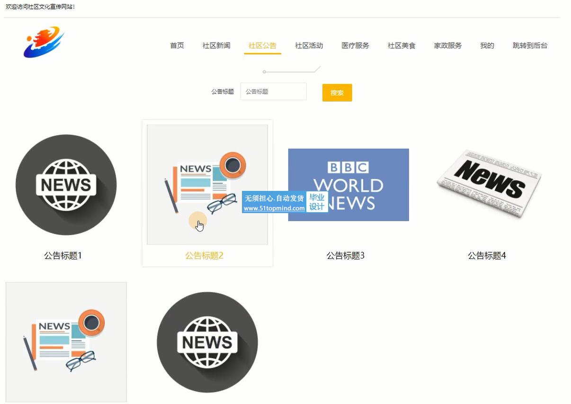Click the 公告标题1 title
571x404 pixels.
(x=63, y=256)
